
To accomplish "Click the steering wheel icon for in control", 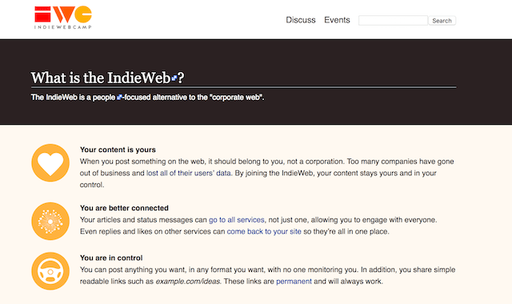I will tap(50, 271).
